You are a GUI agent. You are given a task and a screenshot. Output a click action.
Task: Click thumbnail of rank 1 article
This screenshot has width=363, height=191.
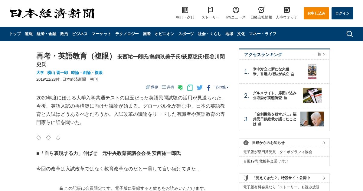coord(312,72)
